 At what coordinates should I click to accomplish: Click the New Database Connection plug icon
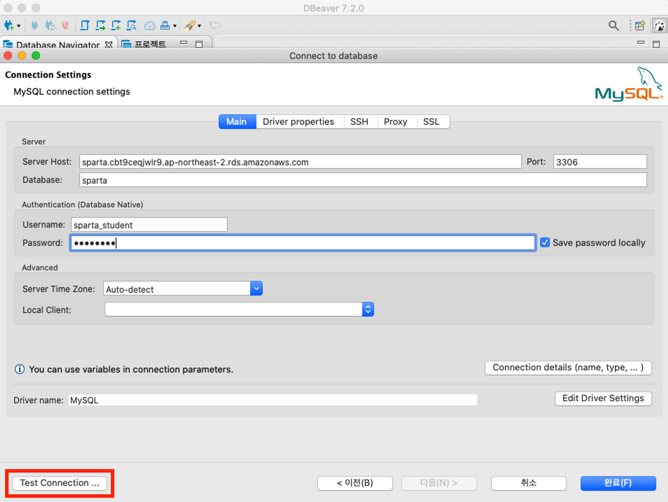coord(9,25)
